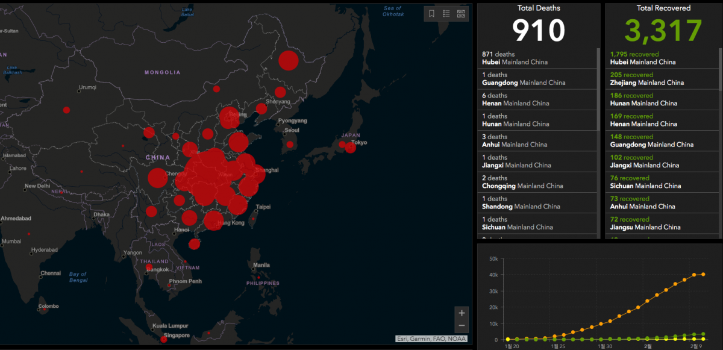Screen dimensions: 723x350
Task: Zoom in with the map plus button
Action: (x=462, y=313)
